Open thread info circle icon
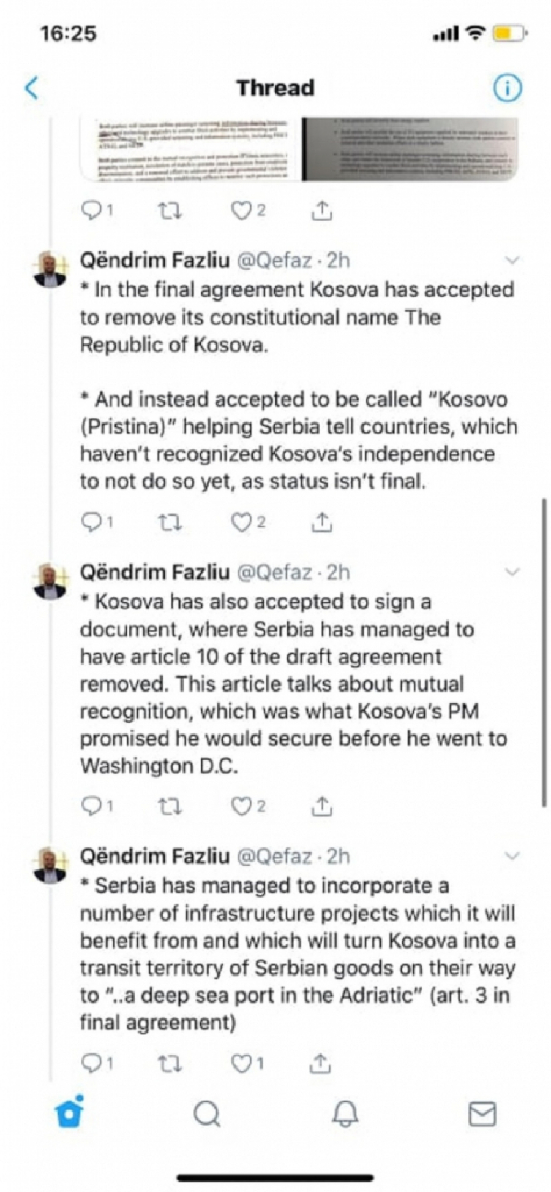This screenshot has height=1192, width=551. [508, 88]
